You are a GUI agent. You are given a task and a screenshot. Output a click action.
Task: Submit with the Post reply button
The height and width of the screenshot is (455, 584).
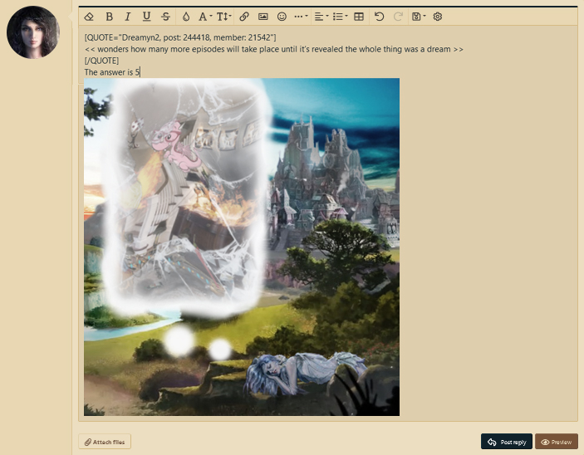point(507,442)
